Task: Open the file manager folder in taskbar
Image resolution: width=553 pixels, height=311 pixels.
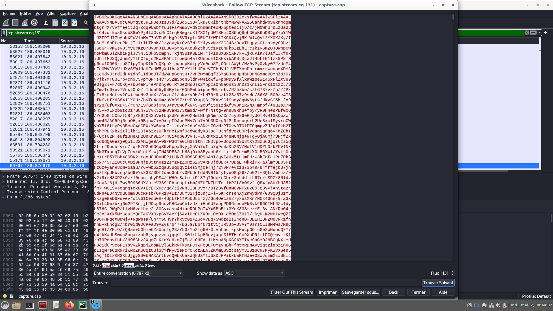Action: pyautogui.click(x=16, y=305)
